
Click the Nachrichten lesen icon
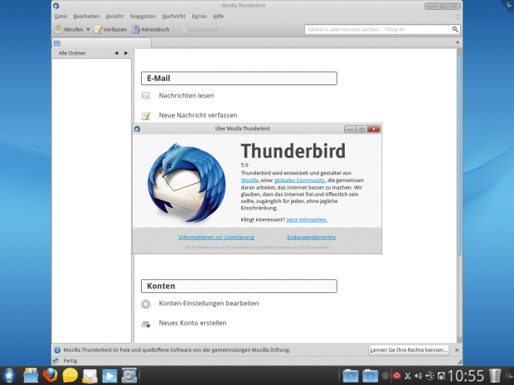[146, 95]
